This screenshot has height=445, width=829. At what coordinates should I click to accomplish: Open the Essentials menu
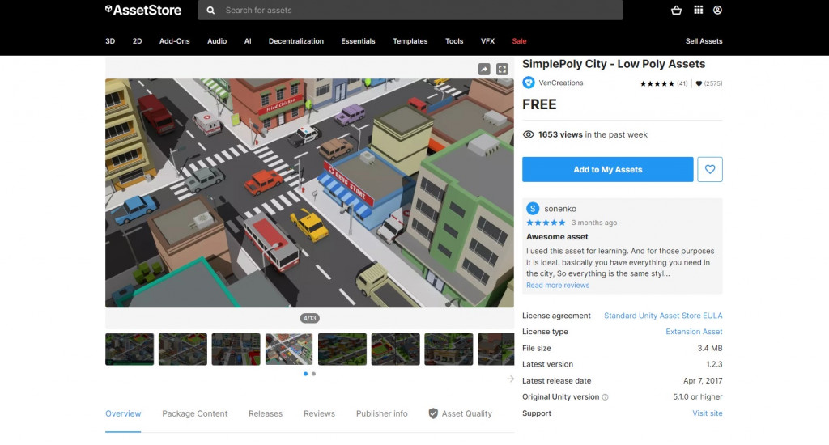358,40
